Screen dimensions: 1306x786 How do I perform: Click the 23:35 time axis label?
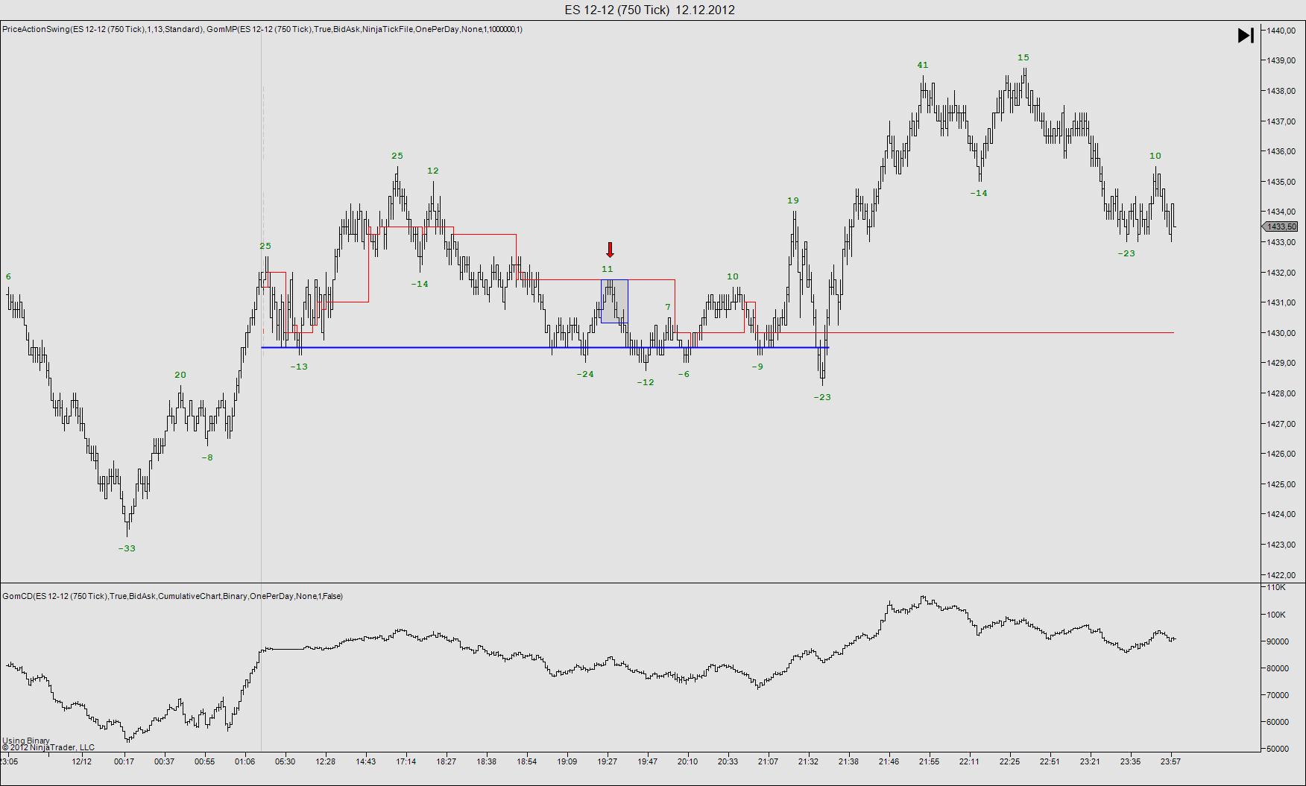pyautogui.click(x=1130, y=761)
